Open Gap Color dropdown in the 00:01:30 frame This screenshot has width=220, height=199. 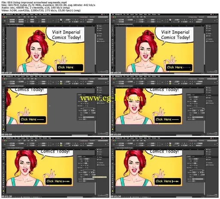point(198,179)
